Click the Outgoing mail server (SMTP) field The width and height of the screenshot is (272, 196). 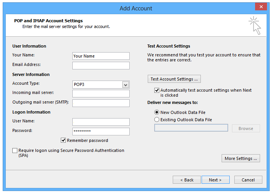click(x=101, y=103)
